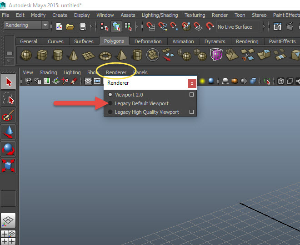The image size is (300, 245).
Task: Click the Save Scene floppy icon
Action: 83,27
